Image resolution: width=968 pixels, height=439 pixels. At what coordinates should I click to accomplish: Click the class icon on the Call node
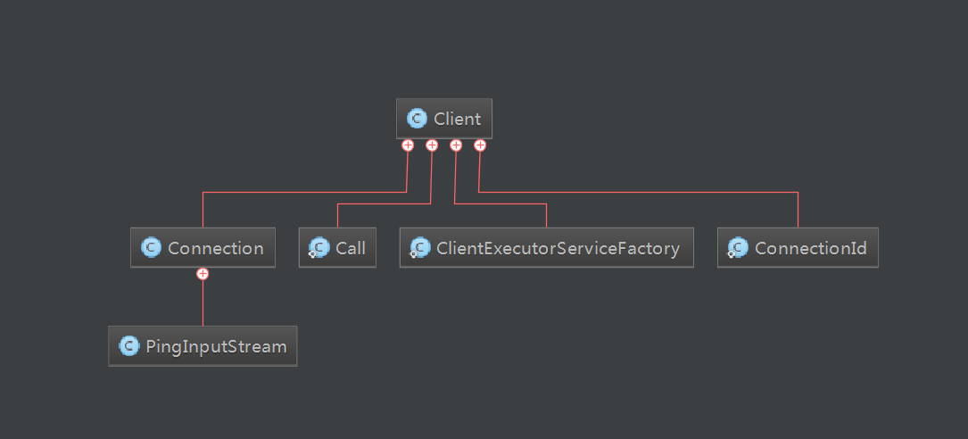point(319,247)
